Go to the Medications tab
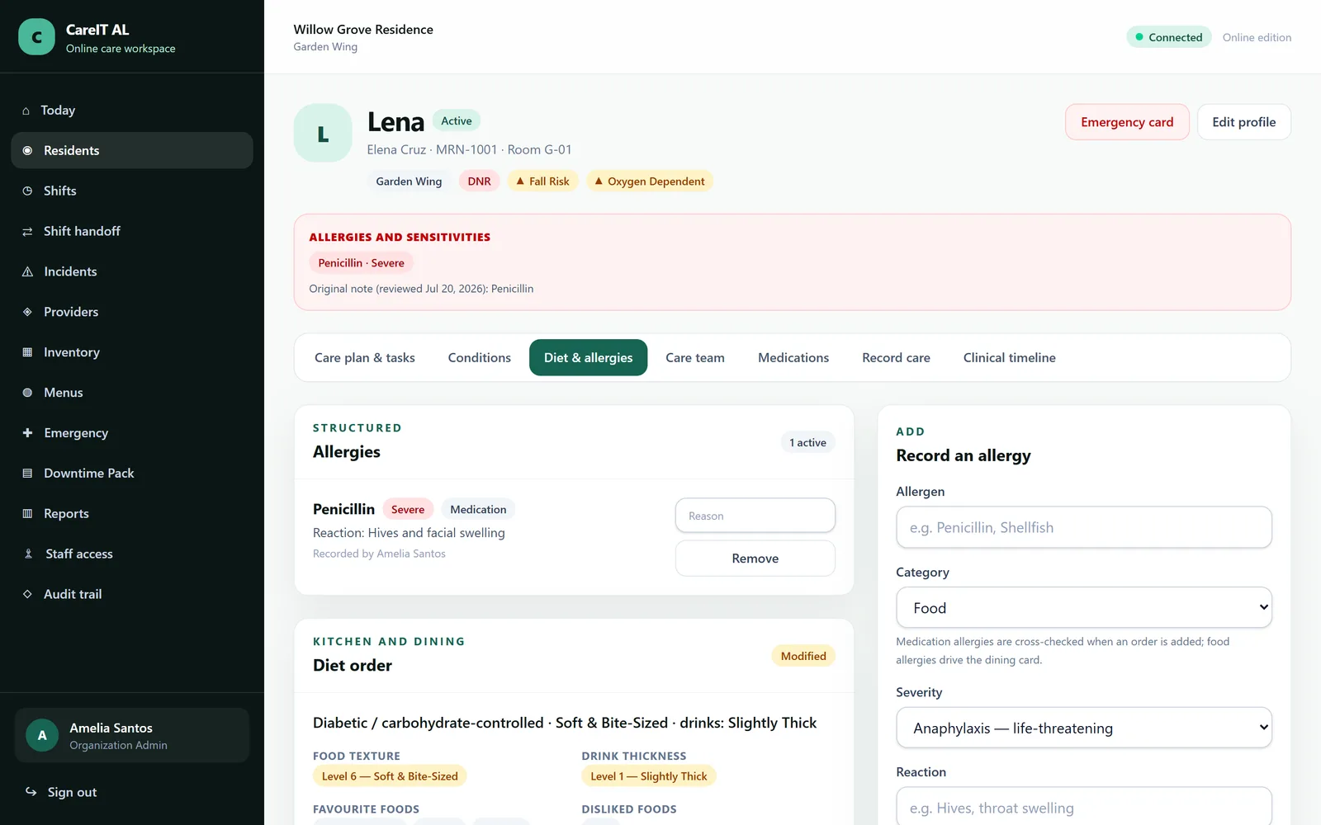Screen dimensions: 1321x825 tap(793, 357)
